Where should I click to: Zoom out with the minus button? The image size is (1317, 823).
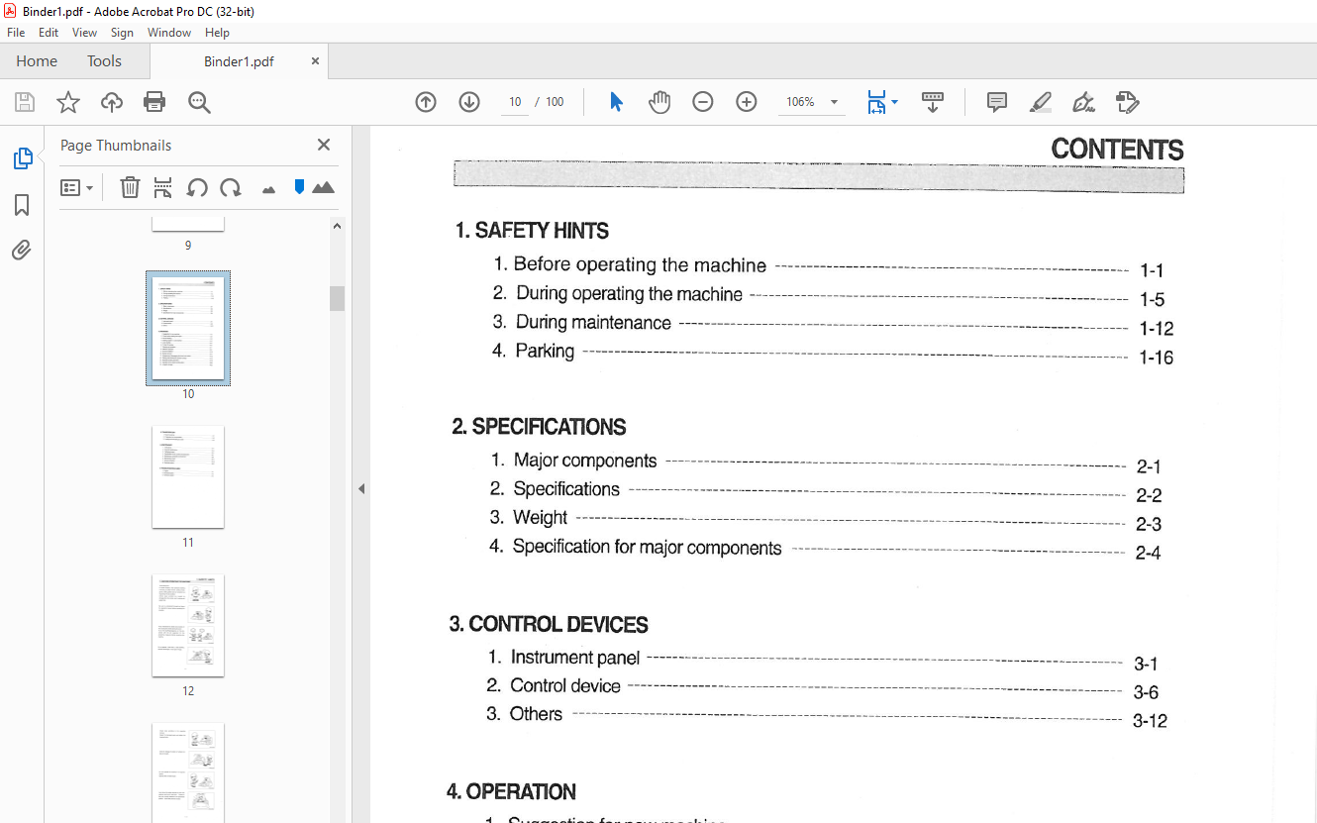703,102
